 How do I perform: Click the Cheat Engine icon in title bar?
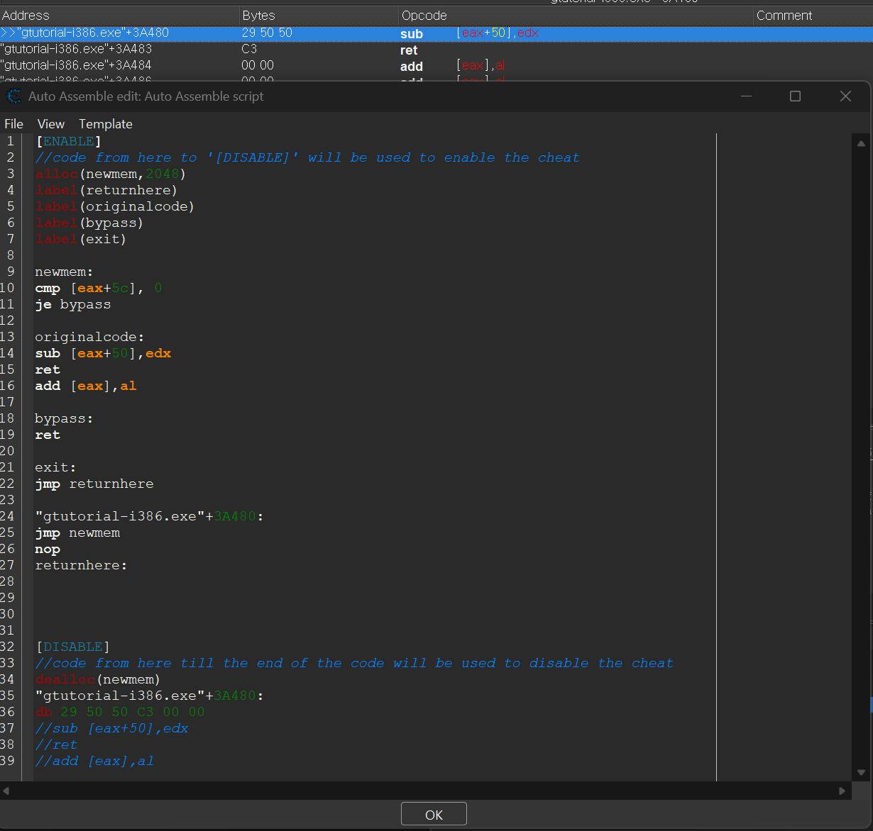coord(13,96)
